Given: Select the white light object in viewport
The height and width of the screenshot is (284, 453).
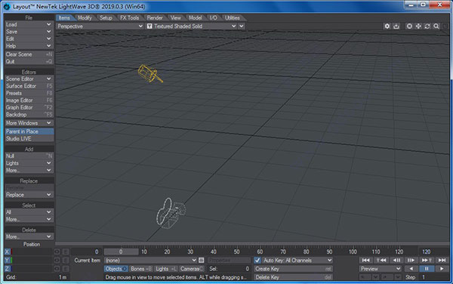Looking at the screenshot, I should click(171, 213).
